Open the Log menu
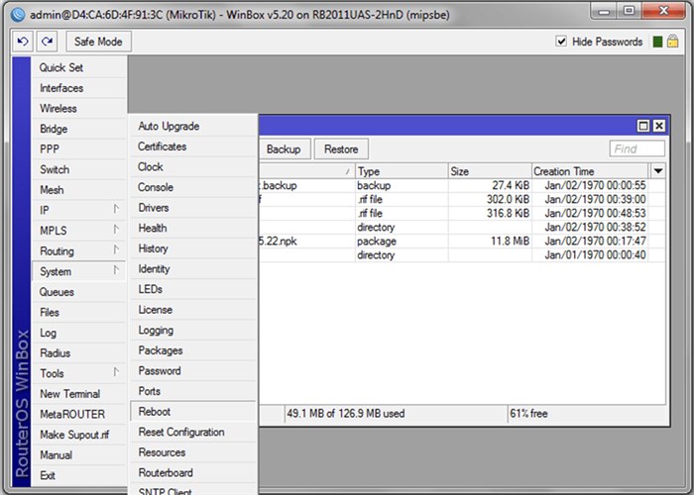This screenshot has height=495, width=694. [x=78, y=333]
